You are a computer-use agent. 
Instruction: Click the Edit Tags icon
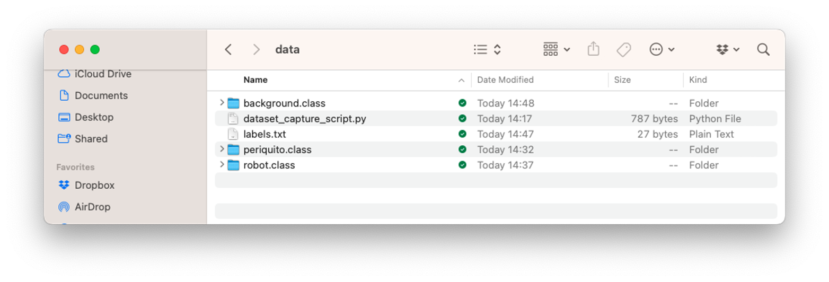click(624, 49)
